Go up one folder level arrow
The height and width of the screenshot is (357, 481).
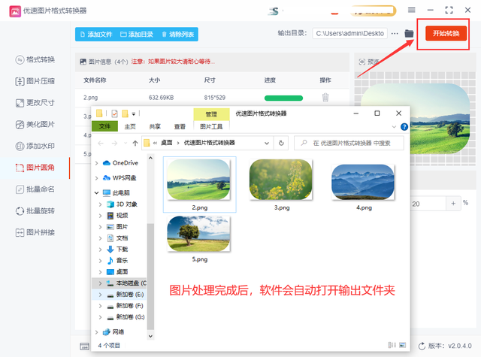click(135, 144)
